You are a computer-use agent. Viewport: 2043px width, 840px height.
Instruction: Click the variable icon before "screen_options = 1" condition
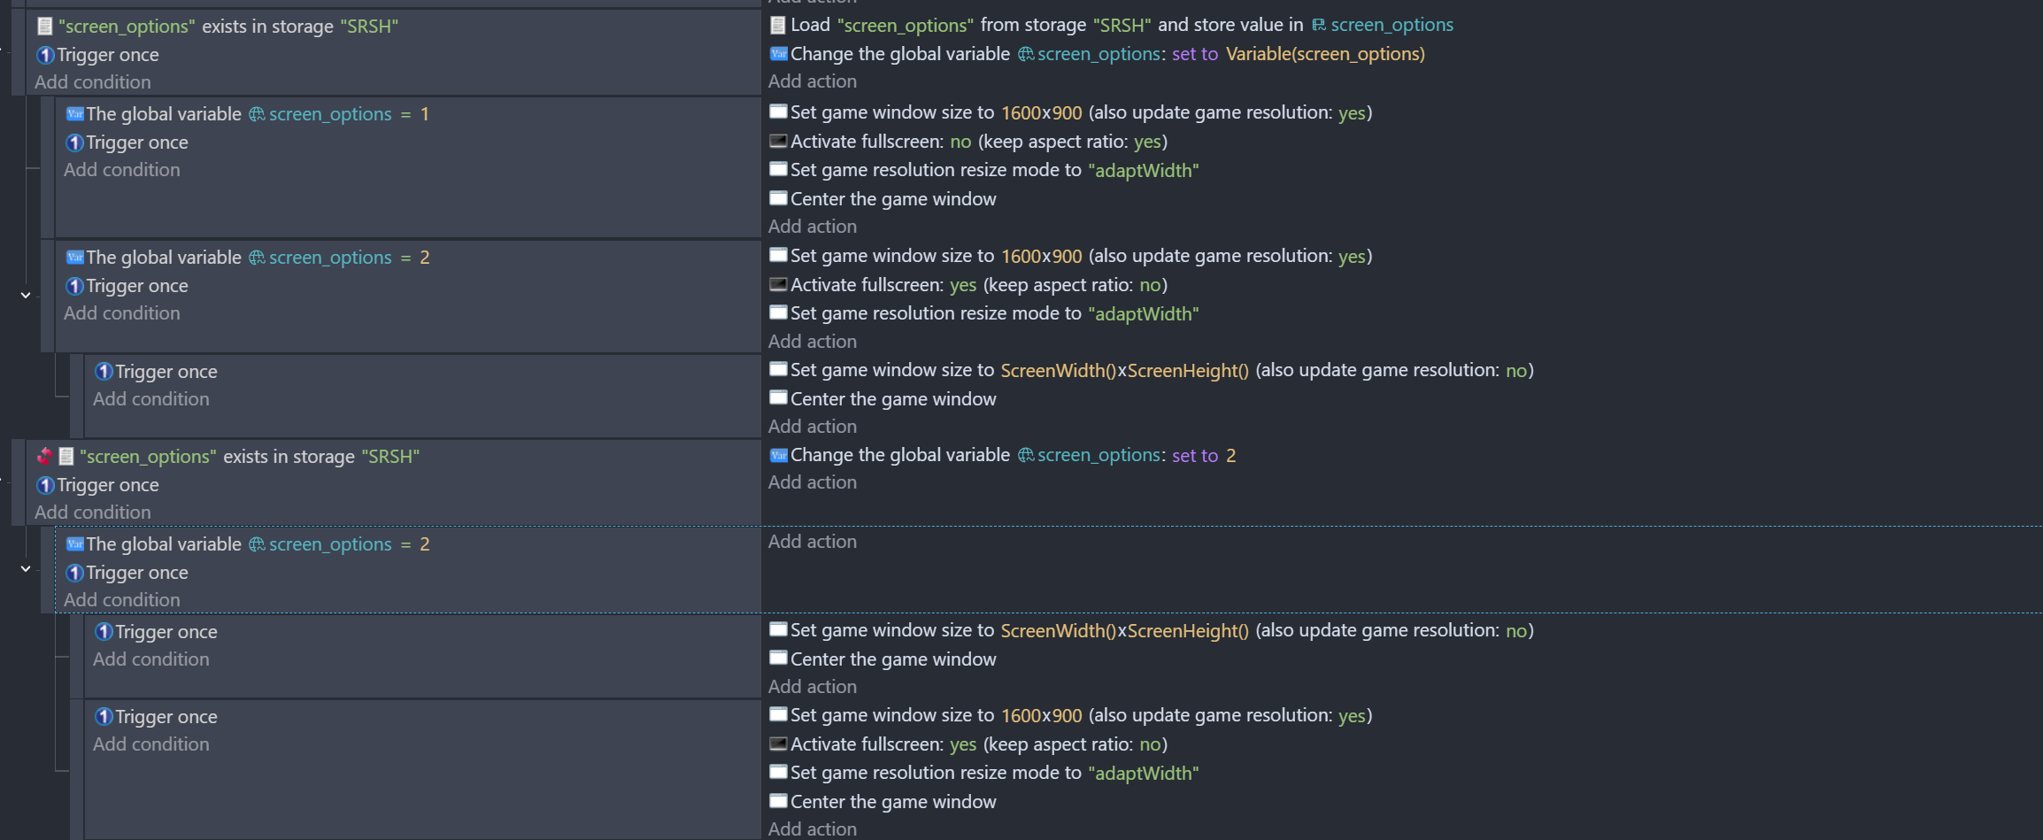click(75, 113)
